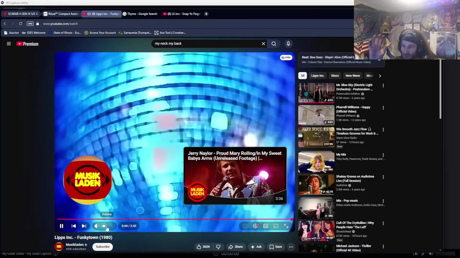Viewport: 460px width, 258px height.
Task: Open the Musikladen channel name link
Action: (x=75, y=245)
